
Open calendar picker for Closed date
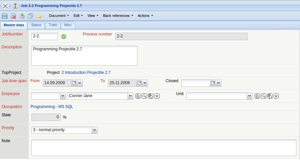(x=213, y=83)
